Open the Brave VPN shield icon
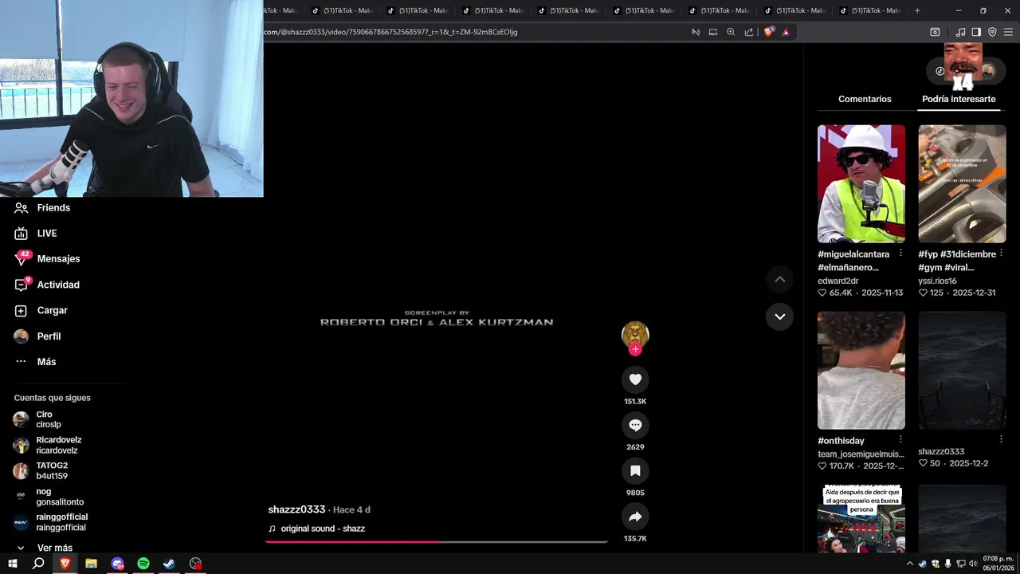The width and height of the screenshot is (1020, 574). click(x=992, y=32)
